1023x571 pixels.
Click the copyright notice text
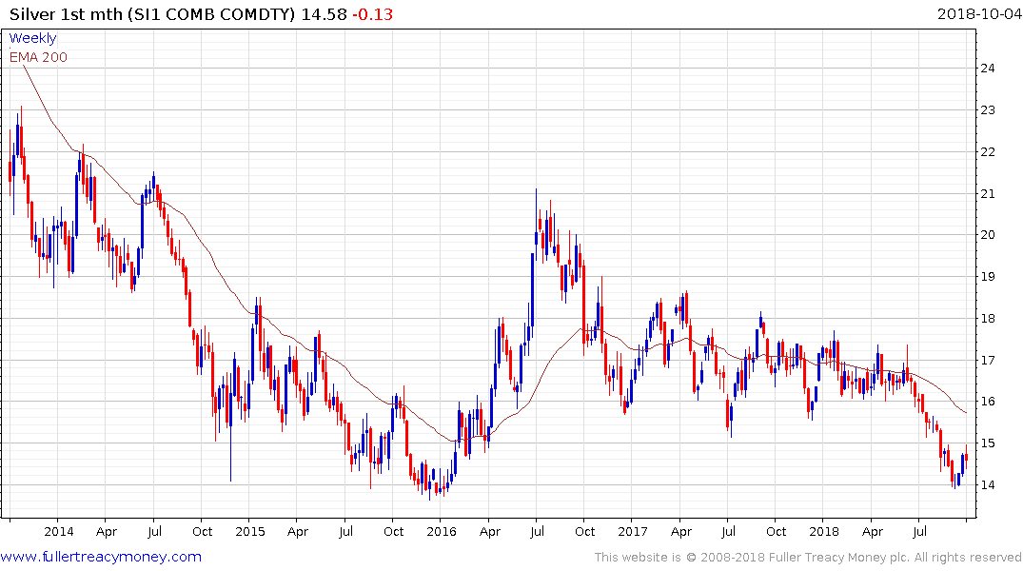coord(808,558)
